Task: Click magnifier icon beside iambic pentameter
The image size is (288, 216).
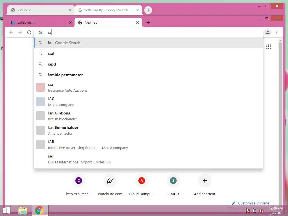Action: pyautogui.click(x=40, y=75)
